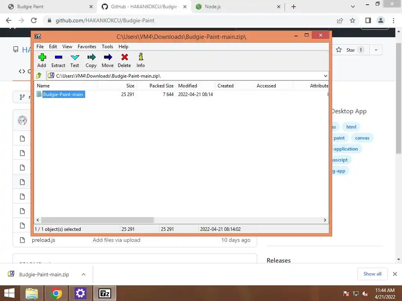Choose the Move arrow icon

108,60
